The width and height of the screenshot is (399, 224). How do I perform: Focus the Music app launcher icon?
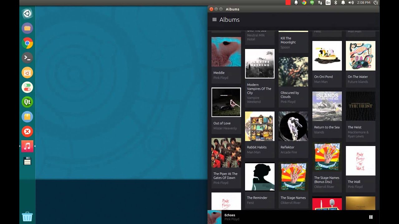tap(27, 146)
